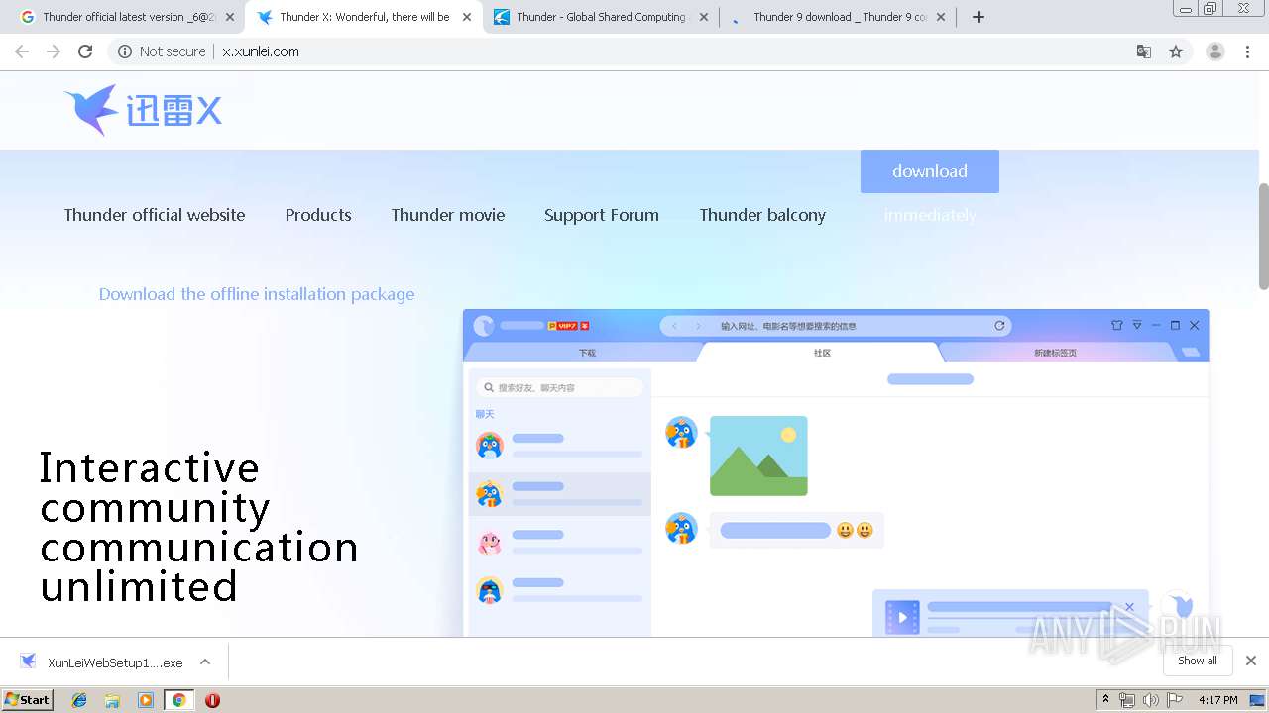Click the taskbar clock showing 4:17 PM
Screen dimensions: 1269x713
pos(1217,700)
